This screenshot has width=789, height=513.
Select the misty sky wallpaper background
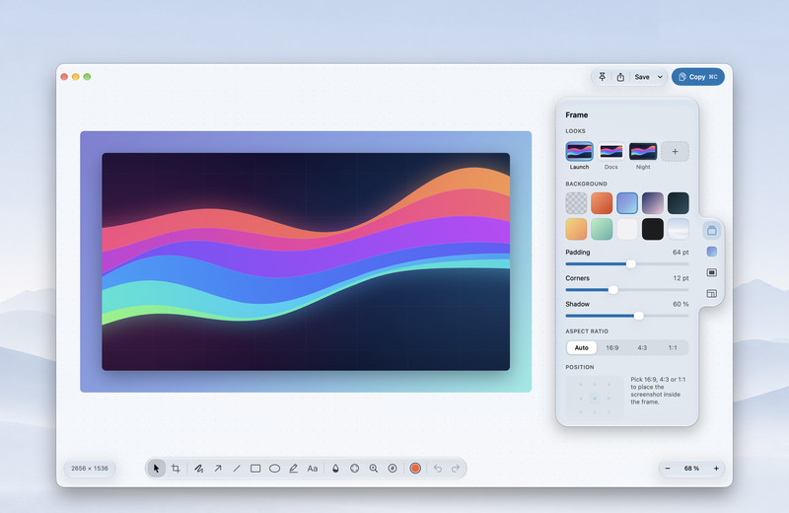pyautogui.click(x=678, y=229)
